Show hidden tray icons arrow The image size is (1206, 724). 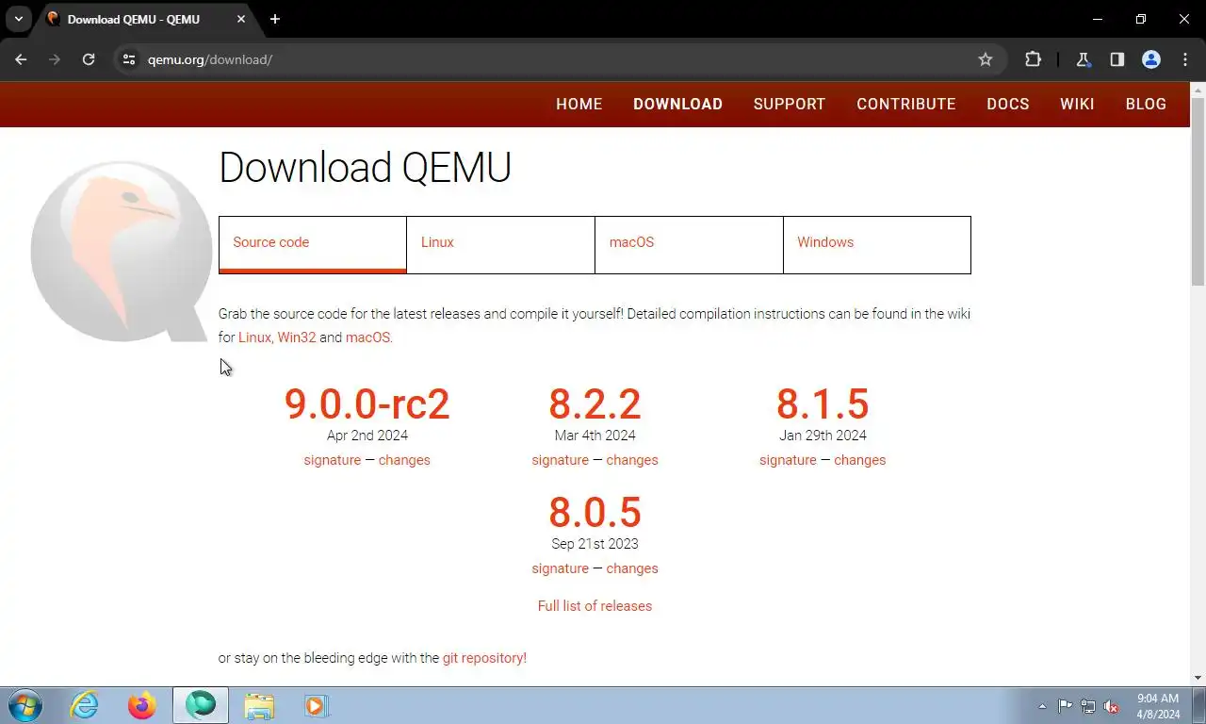coord(1042,706)
